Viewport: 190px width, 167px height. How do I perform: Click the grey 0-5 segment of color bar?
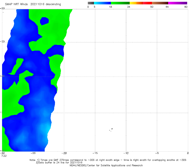click(91, 3)
